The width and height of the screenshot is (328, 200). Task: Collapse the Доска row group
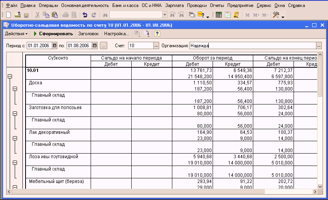click(15, 89)
